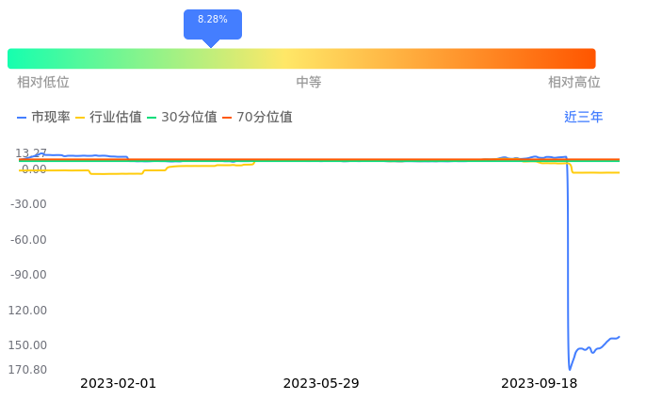Click the 150.00 y-axis value

point(29,345)
